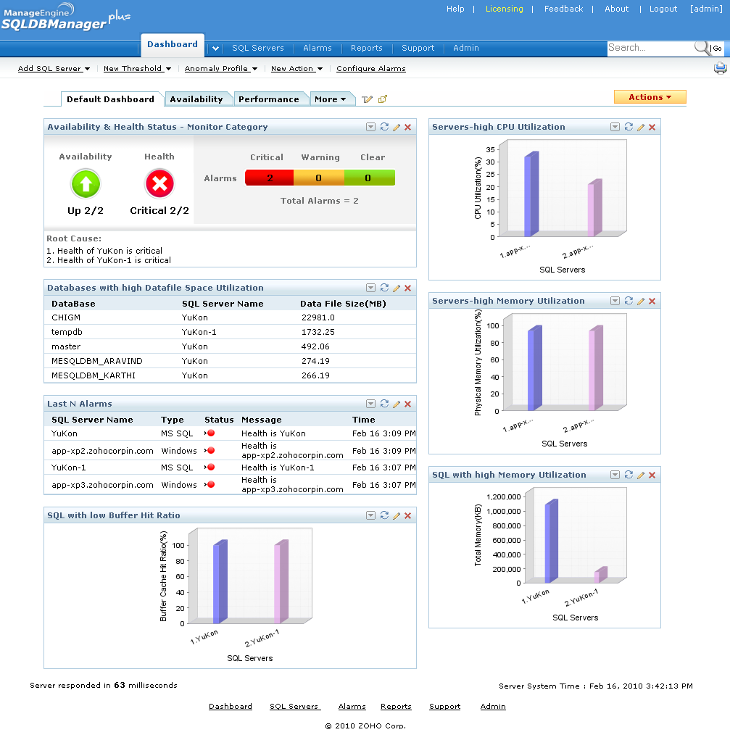Collapse the Databases with high Datafile Space Utilization widget
Image resolution: width=730 pixels, height=748 pixels.
[370, 288]
